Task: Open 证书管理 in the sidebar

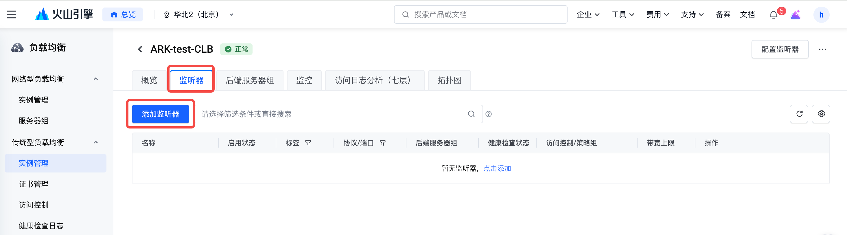Action: coord(34,184)
